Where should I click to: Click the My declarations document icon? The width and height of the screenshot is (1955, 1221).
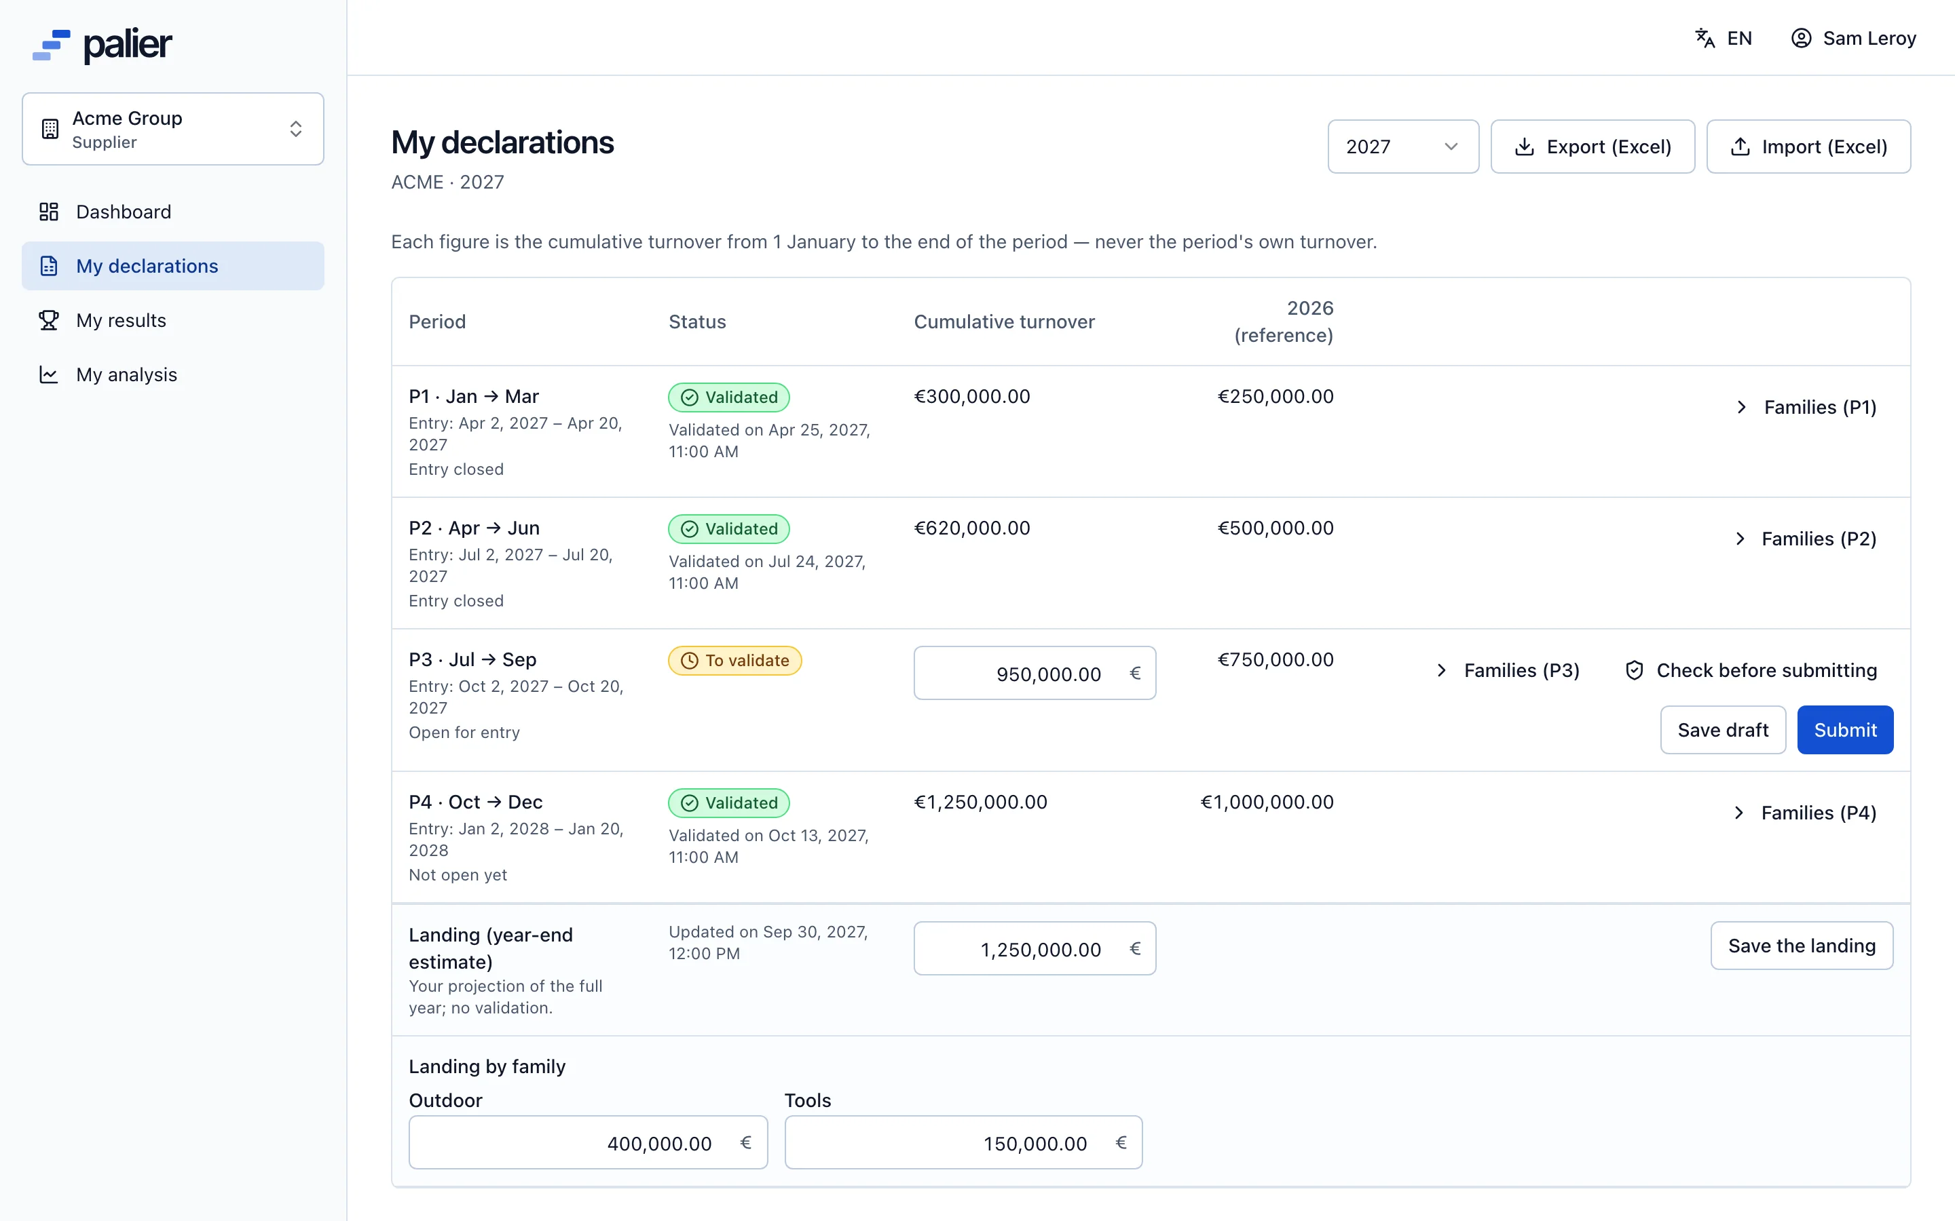[48, 266]
